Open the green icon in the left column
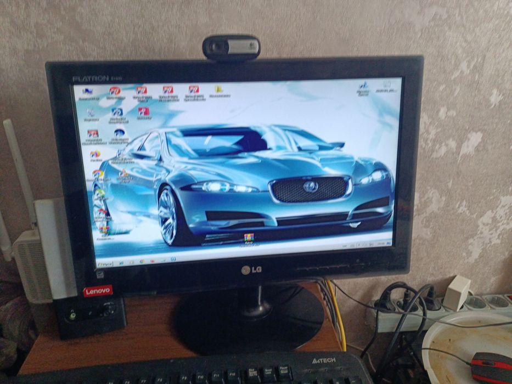Image resolution: width=512 pixels, height=384 pixels. click(x=99, y=193)
